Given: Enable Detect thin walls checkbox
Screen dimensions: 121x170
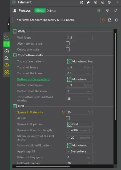Looking at the screenshot, I should tap(68, 49).
